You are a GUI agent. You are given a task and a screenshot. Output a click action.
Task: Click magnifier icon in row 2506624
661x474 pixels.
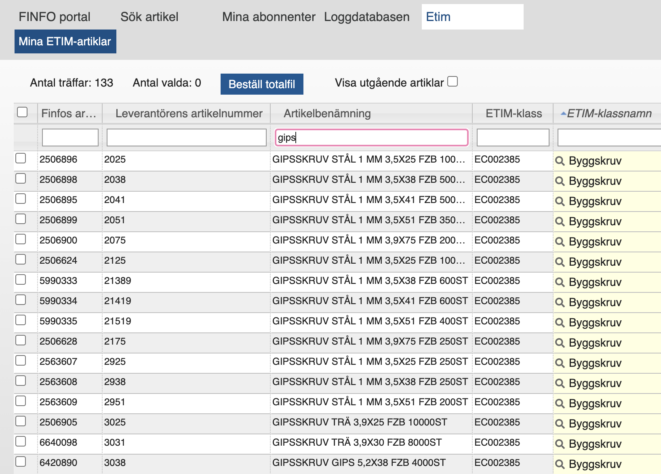pos(560,262)
